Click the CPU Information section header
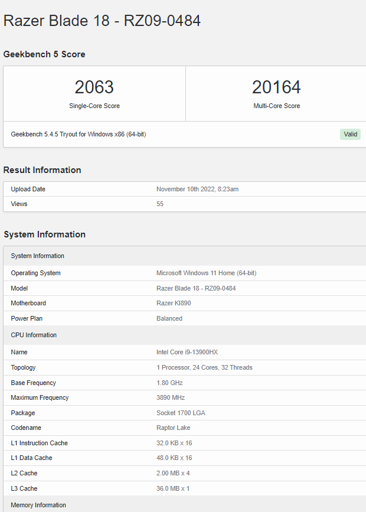Viewport: 366px width, 512px height. [34, 335]
